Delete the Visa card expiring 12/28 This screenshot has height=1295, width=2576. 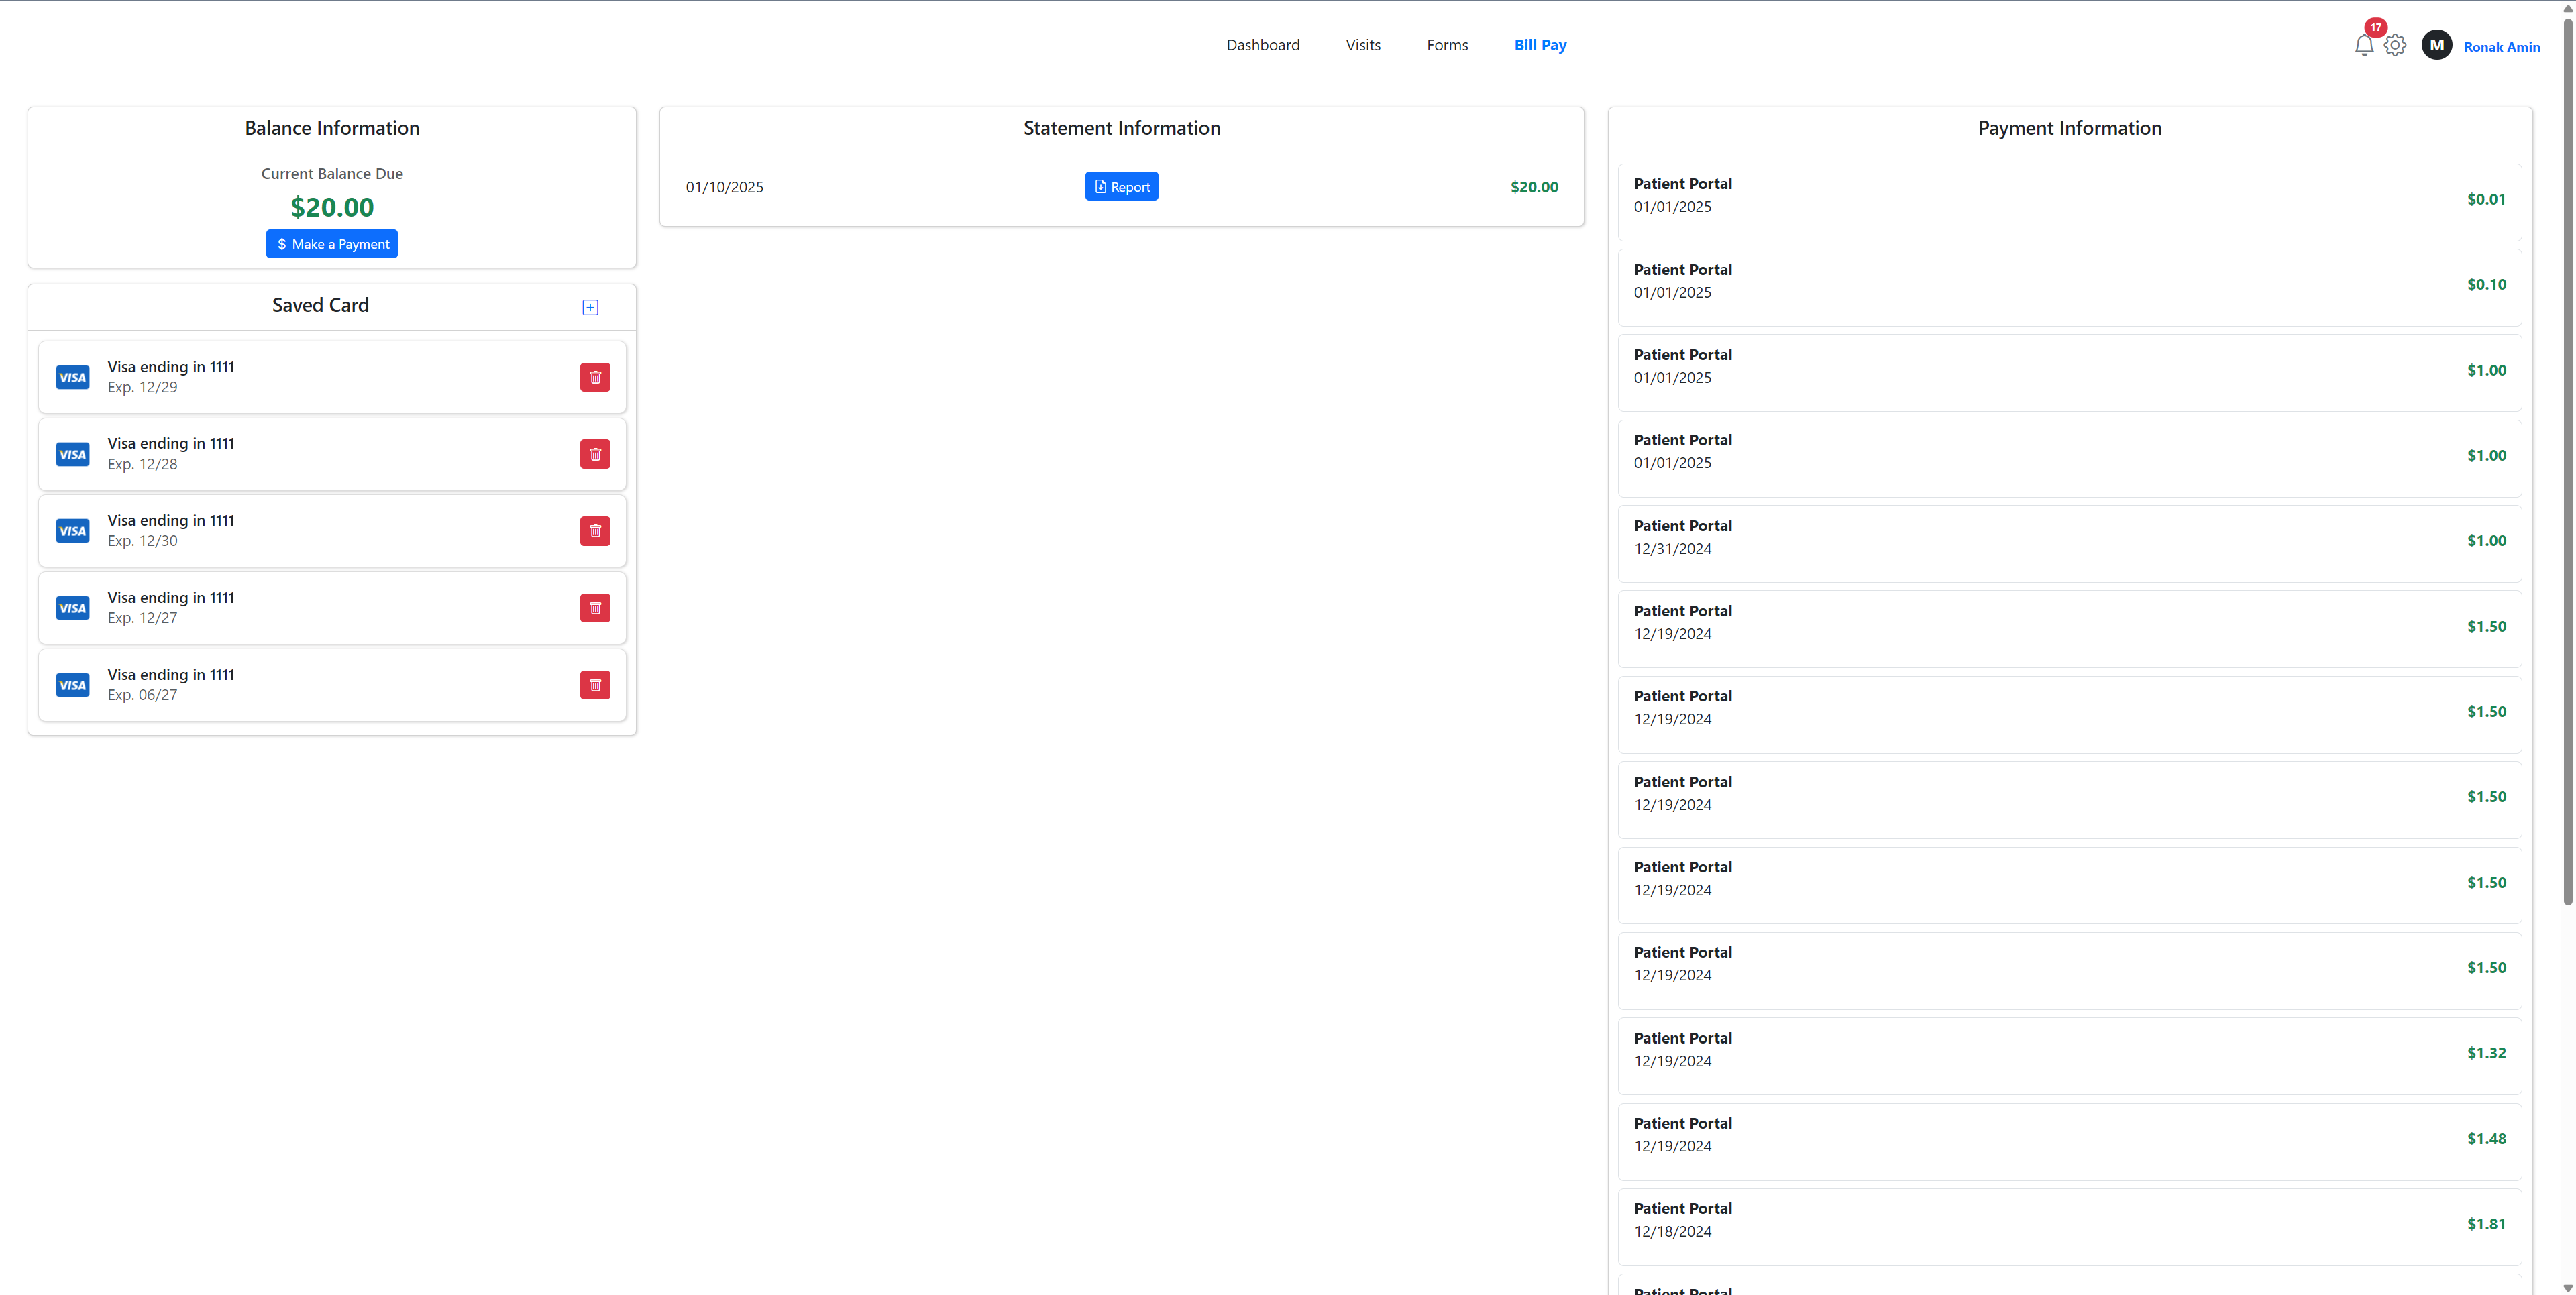595,454
